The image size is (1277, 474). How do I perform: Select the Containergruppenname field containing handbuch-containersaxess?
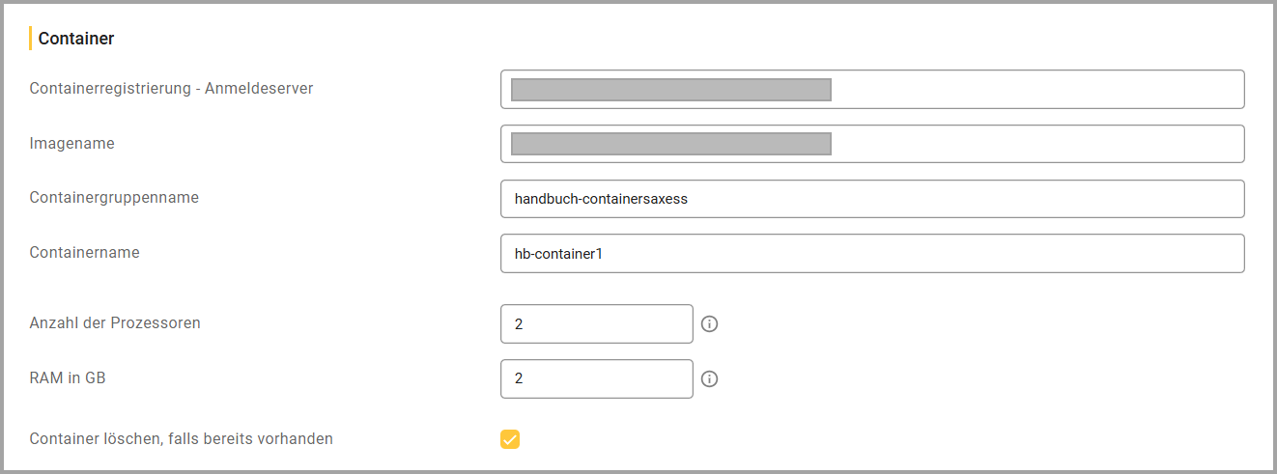(x=871, y=199)
